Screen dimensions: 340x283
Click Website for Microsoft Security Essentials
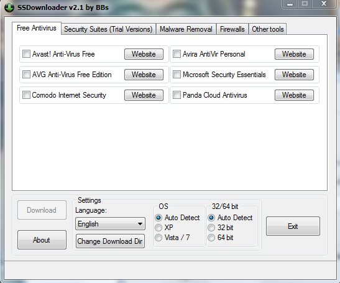coord(294,75)
